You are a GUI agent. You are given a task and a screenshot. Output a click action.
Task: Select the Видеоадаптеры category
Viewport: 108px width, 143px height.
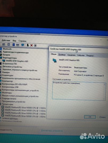coord(10,58)
